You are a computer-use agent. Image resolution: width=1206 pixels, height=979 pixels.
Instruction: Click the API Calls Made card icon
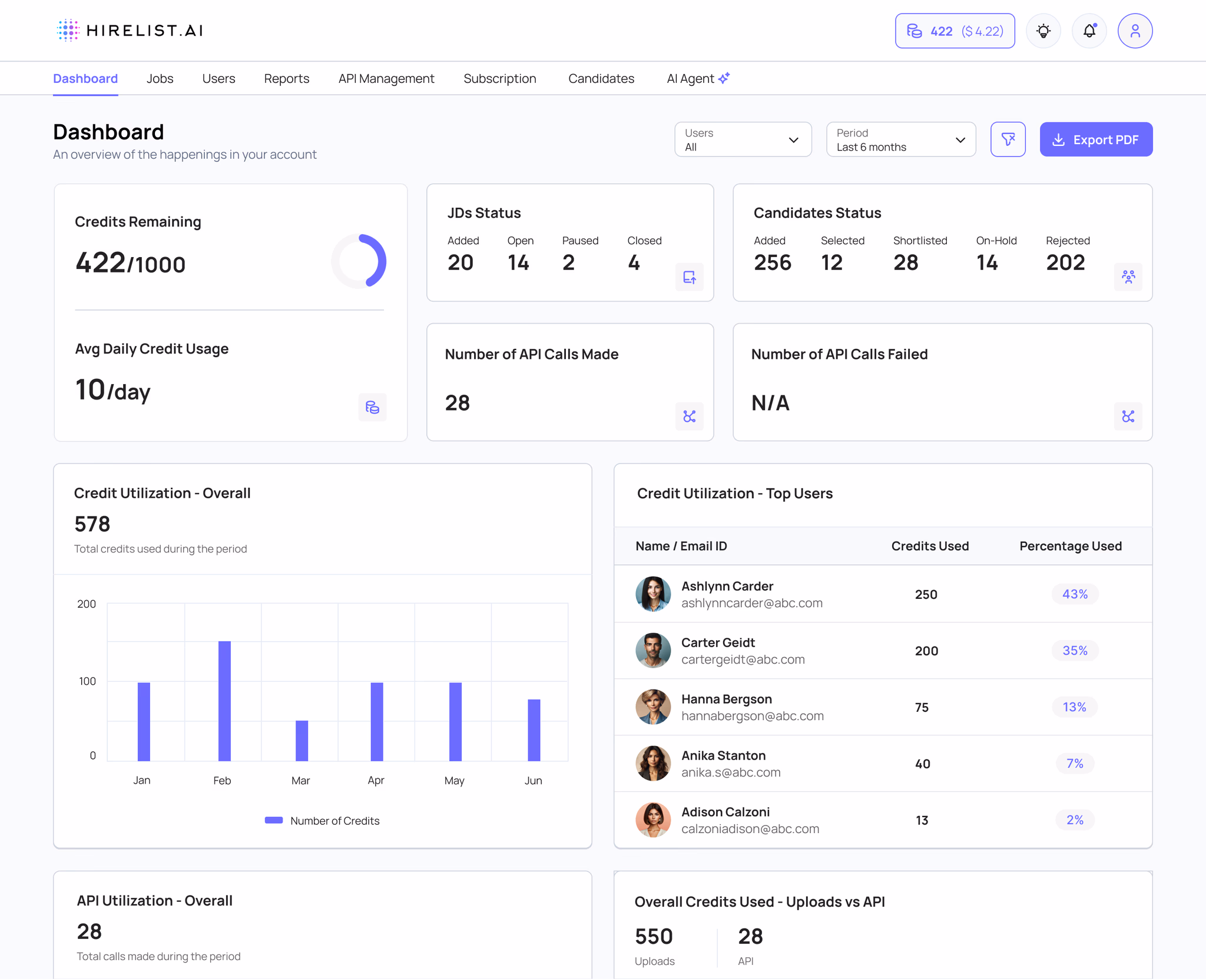pos(689,417)
